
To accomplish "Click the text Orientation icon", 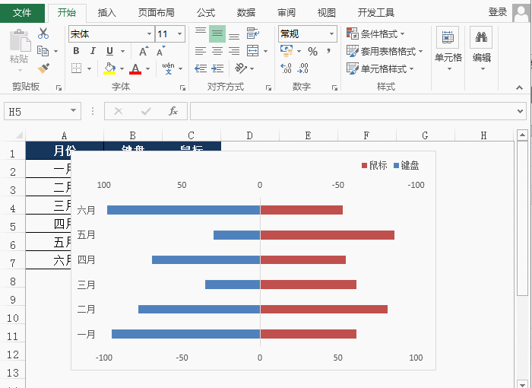I will [241, 68].
